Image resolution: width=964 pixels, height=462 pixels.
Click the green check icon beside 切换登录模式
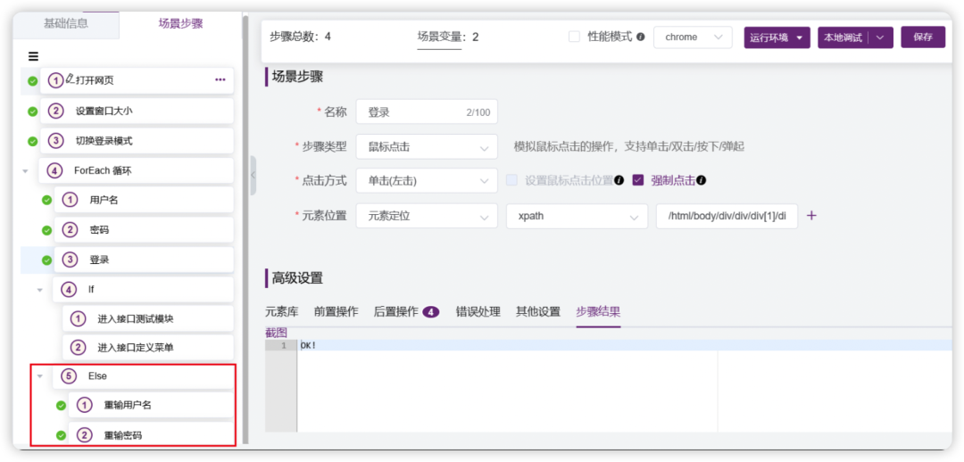point(33,141)
